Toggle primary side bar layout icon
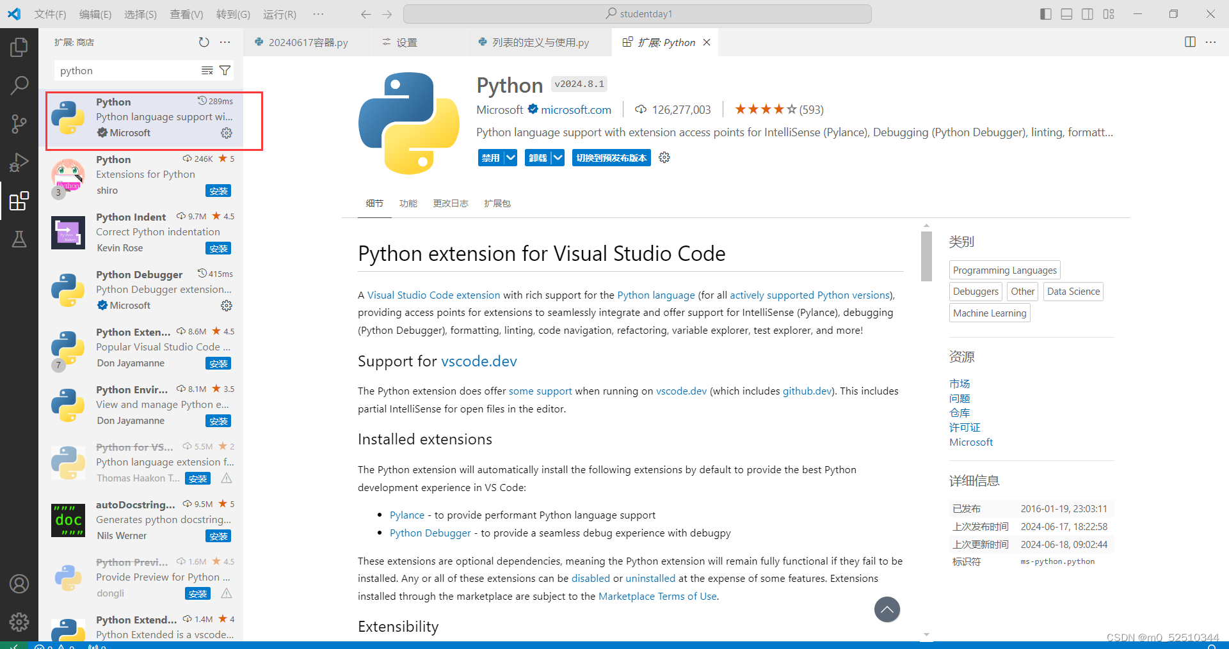This screenshot has height=649, width=1229. 1046,14
